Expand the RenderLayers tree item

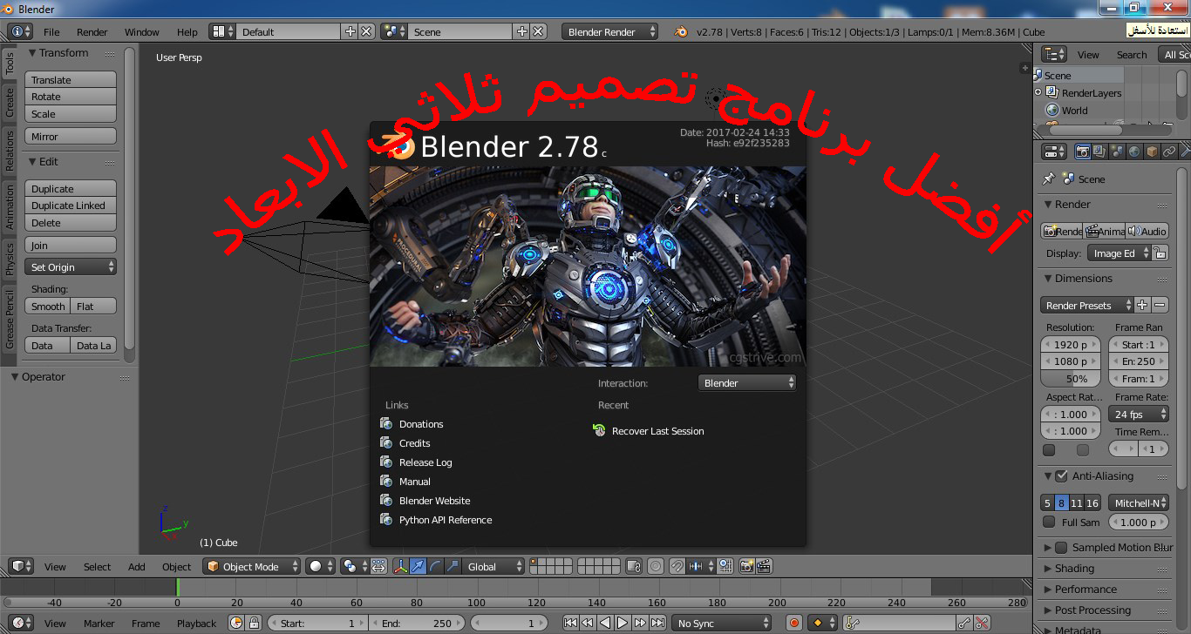click(x=1038, y=92)
